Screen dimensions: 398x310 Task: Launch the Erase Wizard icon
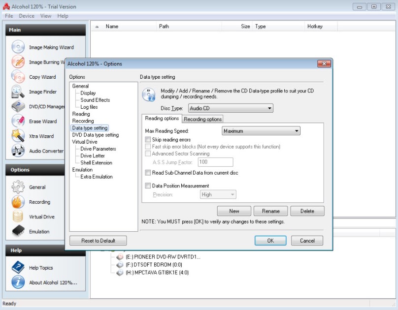coord(18,121)
